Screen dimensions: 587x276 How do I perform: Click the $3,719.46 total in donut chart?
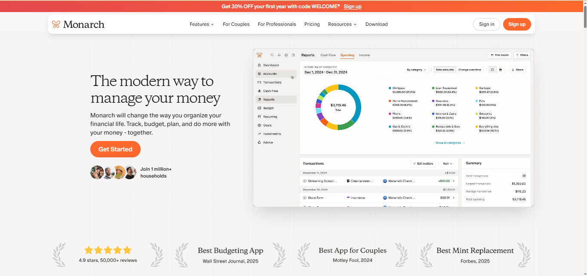[x=338, y=105]
